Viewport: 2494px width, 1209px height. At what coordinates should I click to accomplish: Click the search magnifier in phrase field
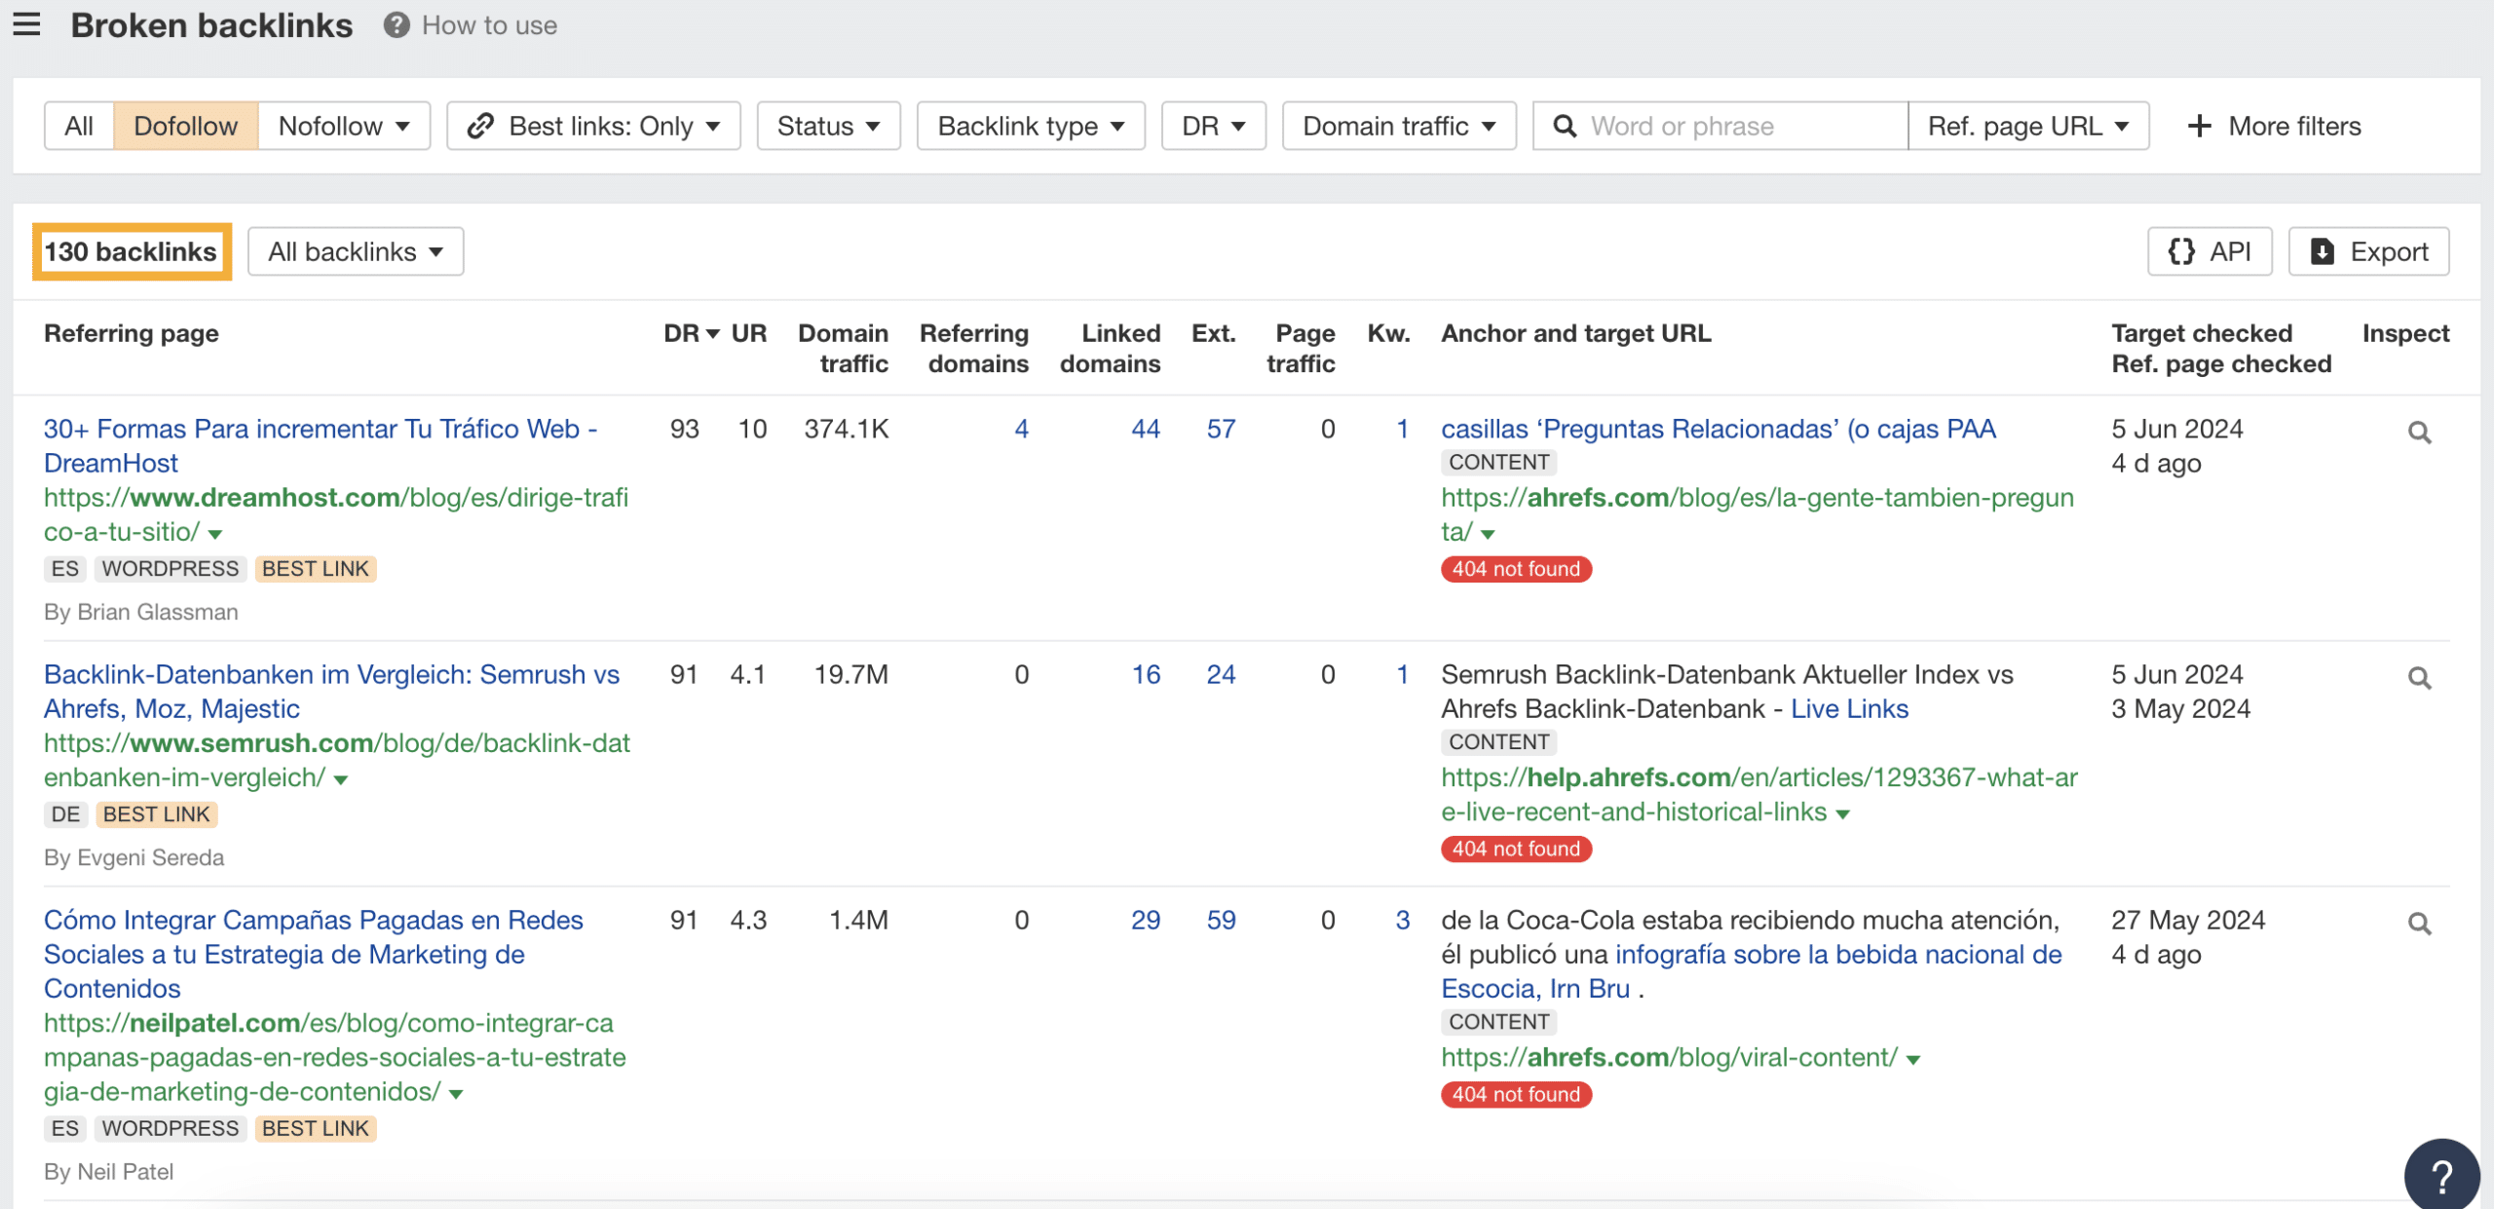coord(1565,127)
